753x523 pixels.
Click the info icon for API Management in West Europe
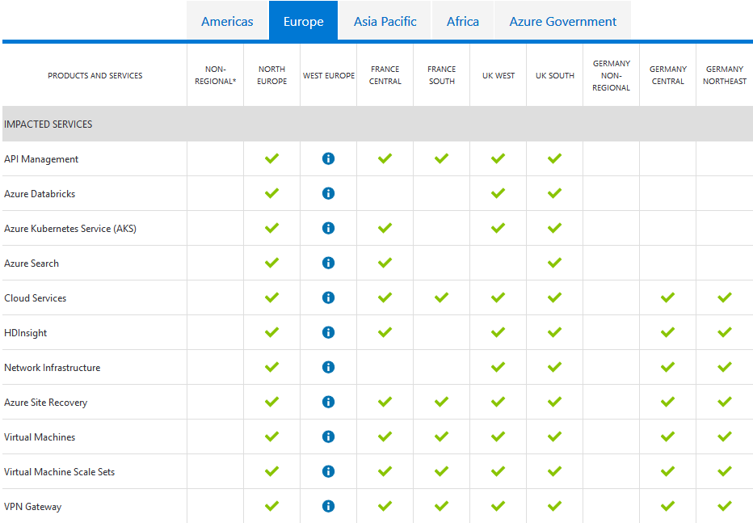328,158
